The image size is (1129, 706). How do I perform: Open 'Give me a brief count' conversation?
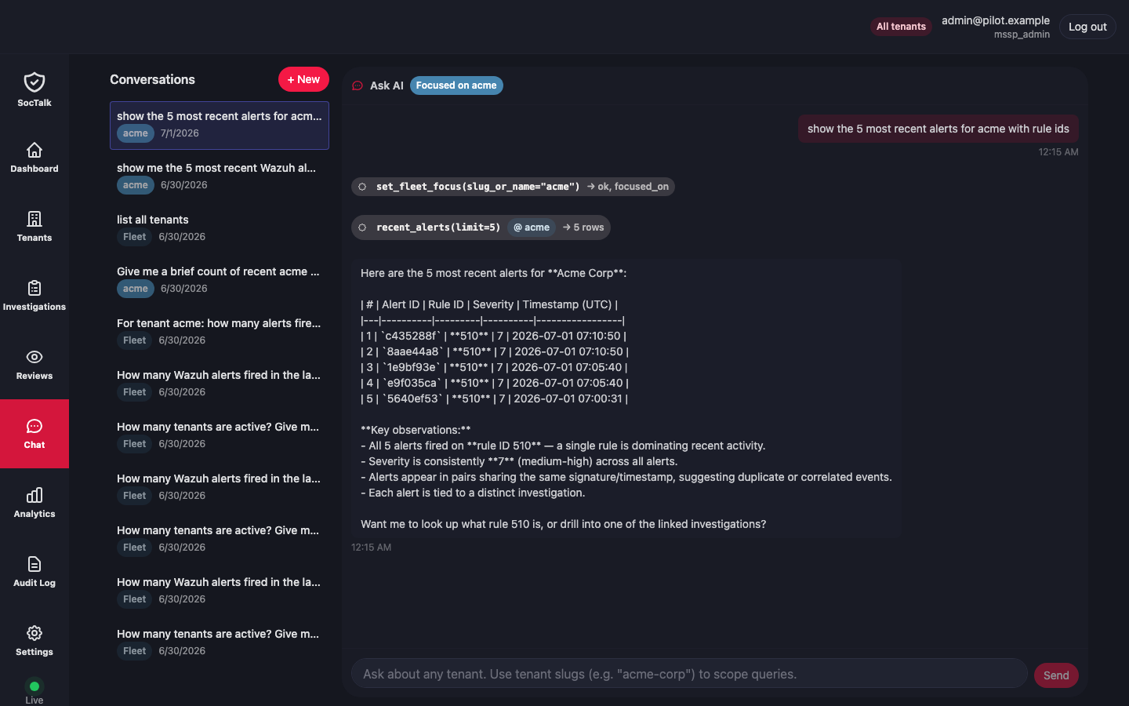(220, 281)
